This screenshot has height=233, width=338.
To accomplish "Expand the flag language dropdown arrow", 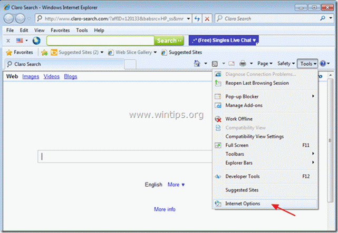I will point(26,40).
